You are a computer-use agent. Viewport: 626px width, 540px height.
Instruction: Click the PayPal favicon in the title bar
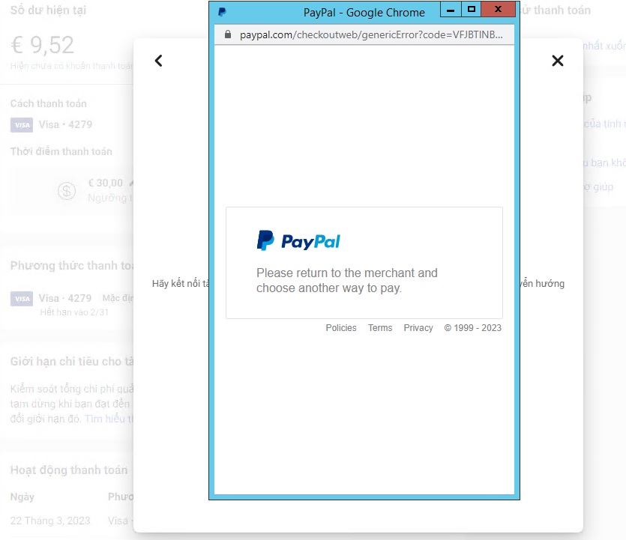click(x=223, y=12)
